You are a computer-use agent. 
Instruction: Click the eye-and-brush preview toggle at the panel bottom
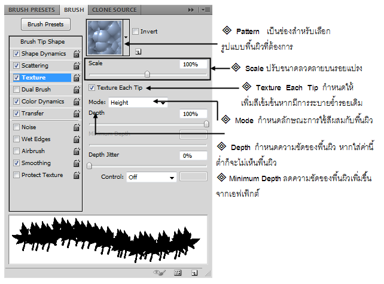pyautogui.click(x=160, y=273)
